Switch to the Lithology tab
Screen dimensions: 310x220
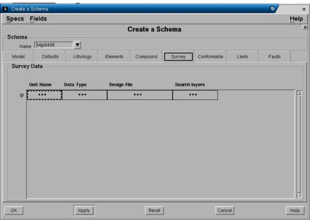[x=82, y=57]
